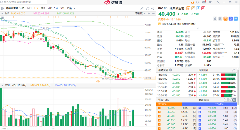Viewport: 240px width, 130px height.
Task: Click the blue 67.61% sell ratio bar
Action: click(x=210, y=104)
